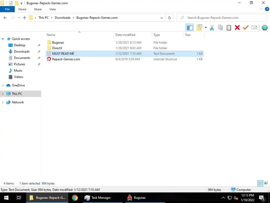Select the DirectX folder
The width and height of the screenshot is (270, 203).
[x=57, y=48]
